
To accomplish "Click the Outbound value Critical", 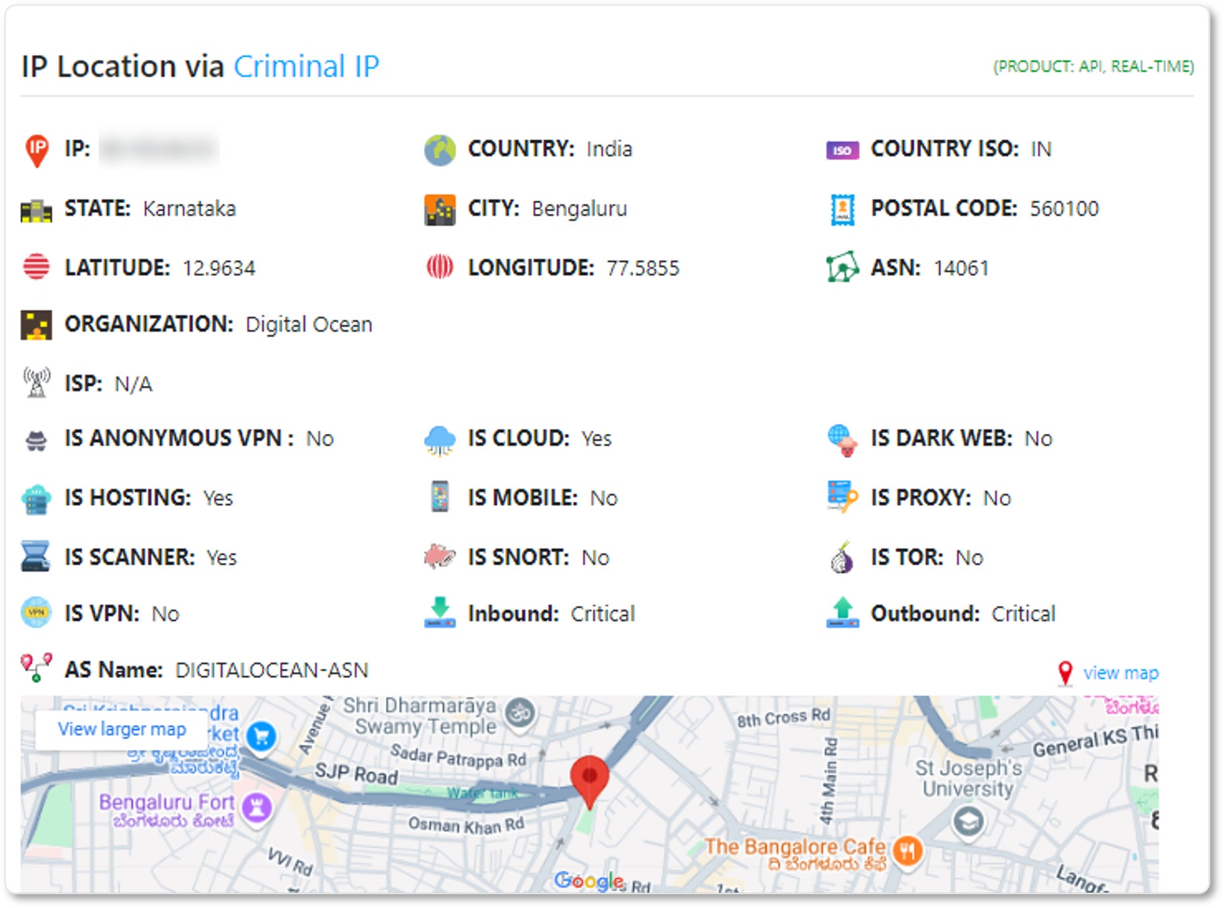I will [1024, 614].
